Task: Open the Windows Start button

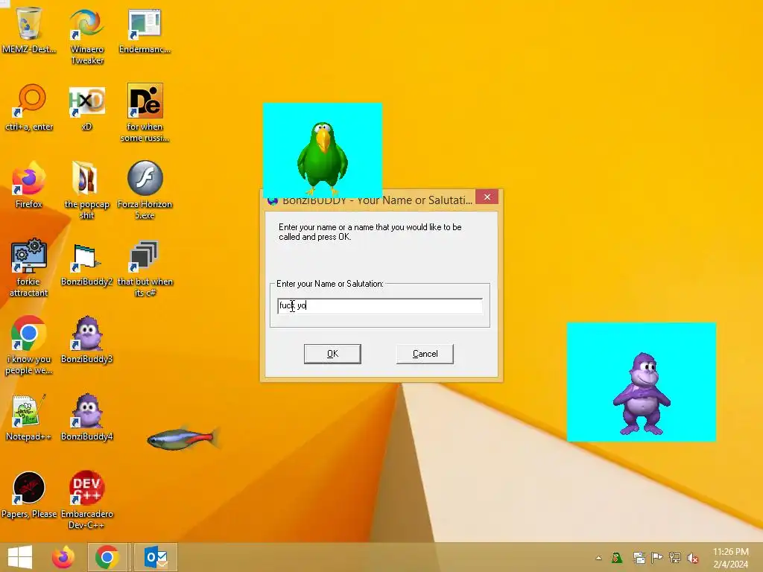Action: tap(20, 557)
